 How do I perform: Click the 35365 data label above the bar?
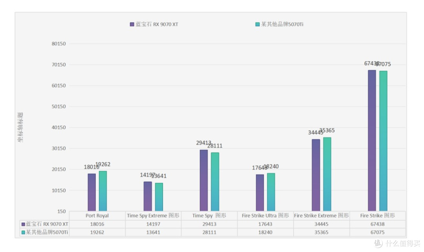pos(327,131)
